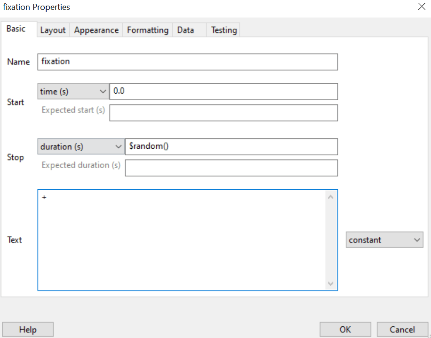The width and height of the screenshot is (431, 338).
Task: Click the Start time field showing 0.0
Action: (x=223, y=92)
